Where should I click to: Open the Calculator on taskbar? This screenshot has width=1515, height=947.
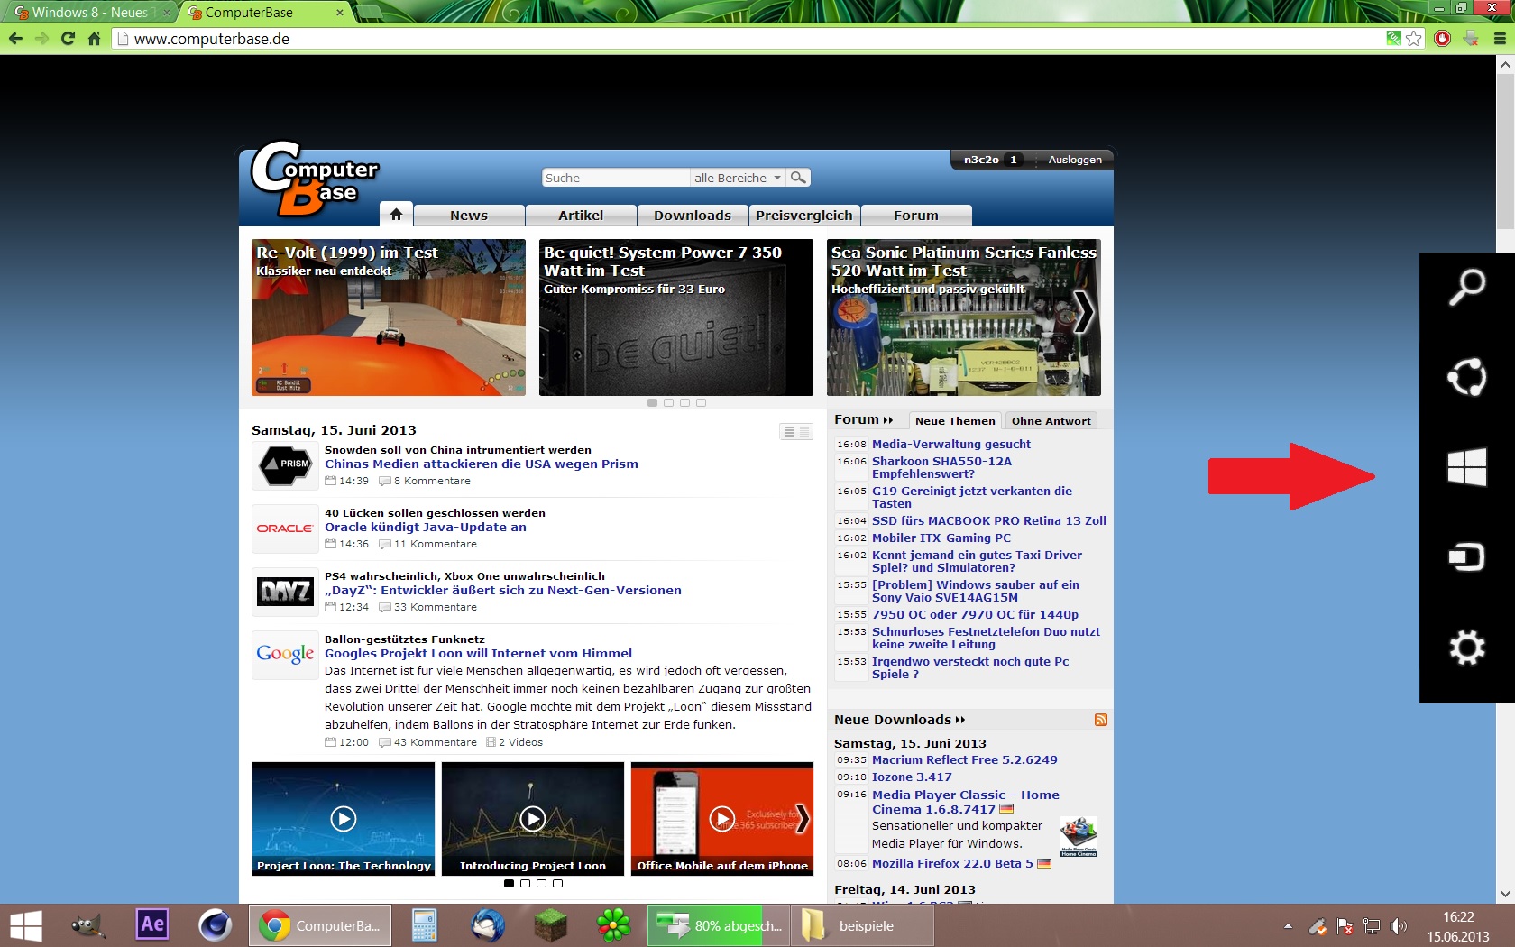(424, 926)
